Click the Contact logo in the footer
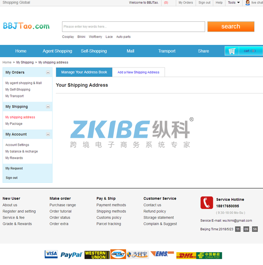263x265 pixels. [x=118, y=254]
